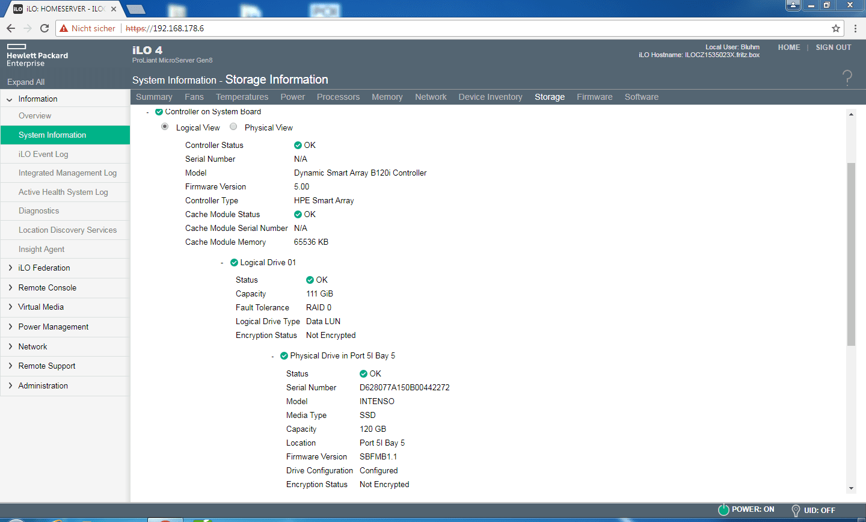Close the iLO HOMESERVER browser tab
Screen dimensions: 866x522
click(x=114, y=9)
